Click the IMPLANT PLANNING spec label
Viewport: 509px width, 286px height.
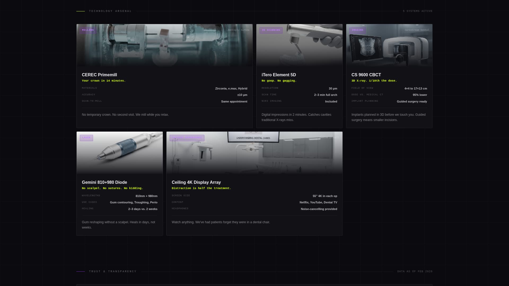pyautogui.click(x=365, y=101)
